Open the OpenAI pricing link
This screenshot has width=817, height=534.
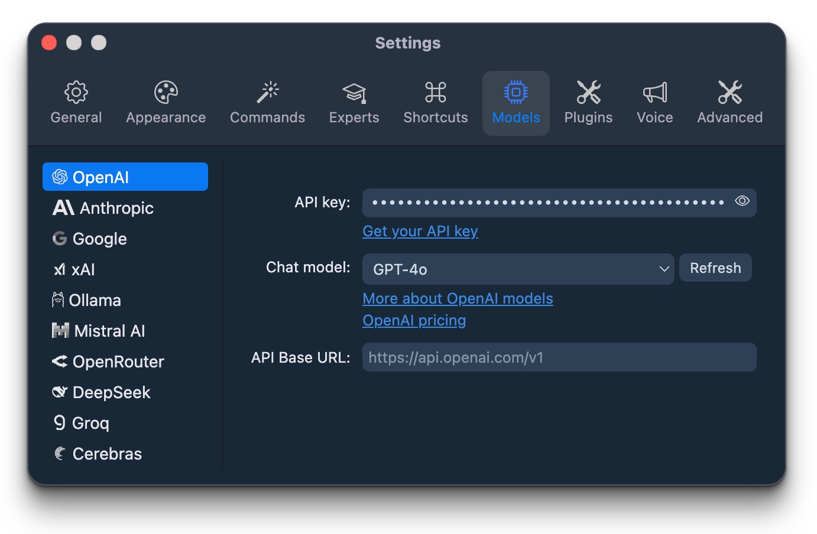(x=414, y=320)
